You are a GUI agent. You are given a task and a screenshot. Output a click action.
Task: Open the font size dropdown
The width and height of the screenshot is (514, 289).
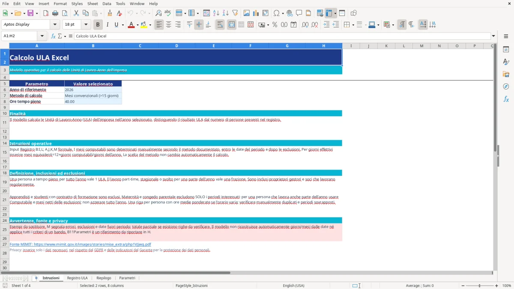click(86, 25)
